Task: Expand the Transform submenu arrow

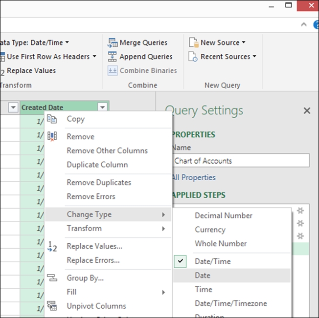Action: coord(163,229)
